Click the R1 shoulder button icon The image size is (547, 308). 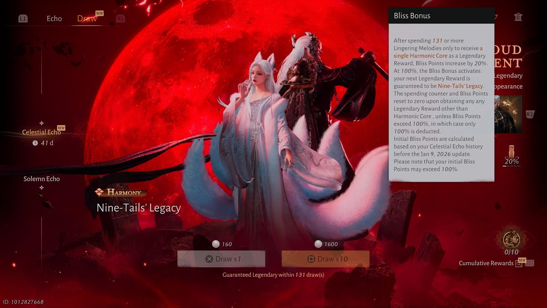pos(121,18)
